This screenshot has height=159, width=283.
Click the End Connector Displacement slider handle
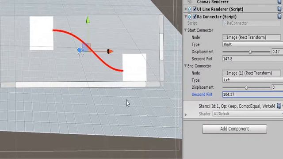coord(246,87)
